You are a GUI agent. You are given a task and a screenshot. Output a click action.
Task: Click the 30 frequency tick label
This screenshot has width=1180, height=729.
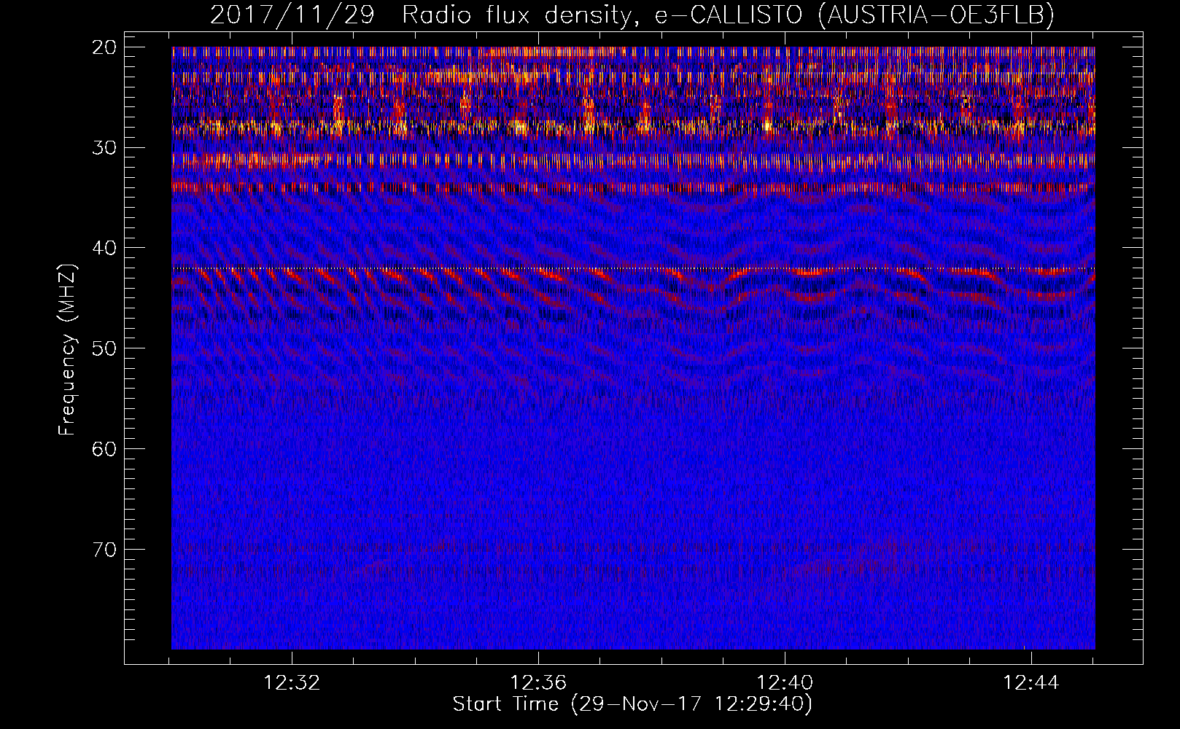point(104,148)
